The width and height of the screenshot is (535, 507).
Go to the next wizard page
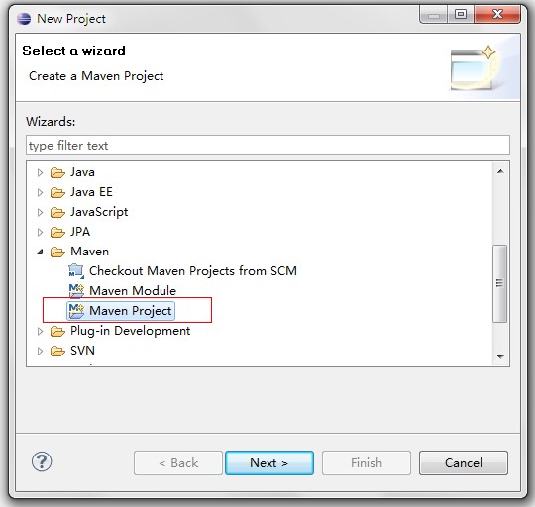click(269, 463)
